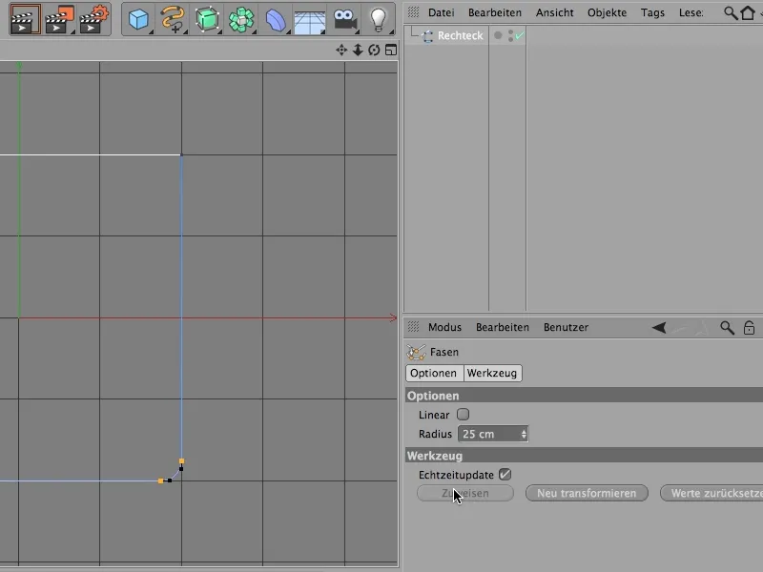This screenshot has width=763, height=572.
Task: Click the Radius 25 cm field
Action: tap(493, 434)
